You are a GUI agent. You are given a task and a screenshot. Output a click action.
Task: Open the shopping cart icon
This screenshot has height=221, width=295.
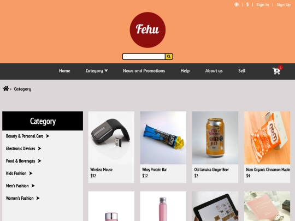276,71
